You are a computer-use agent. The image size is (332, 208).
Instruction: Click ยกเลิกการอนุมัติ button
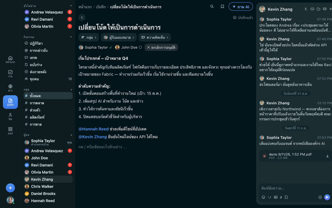161,47
